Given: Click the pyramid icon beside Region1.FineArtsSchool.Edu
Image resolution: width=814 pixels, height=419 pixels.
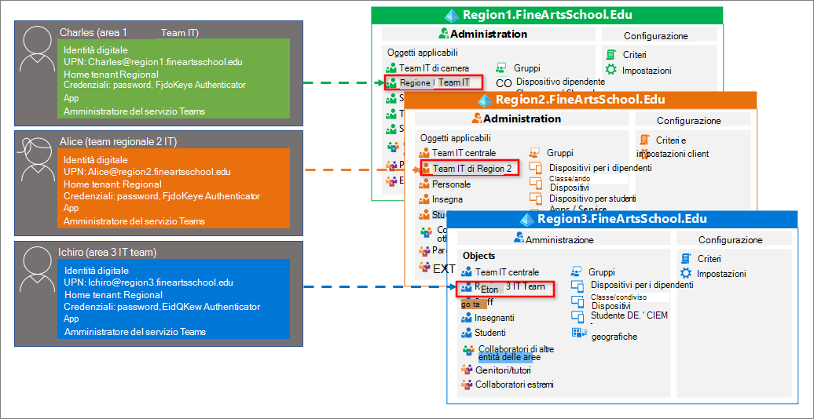Looking at the screenshot, I should [453, 15].
